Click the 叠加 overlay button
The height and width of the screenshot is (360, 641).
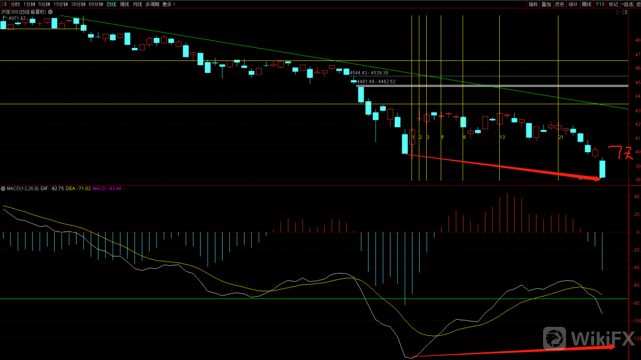(x=546, y=4)
